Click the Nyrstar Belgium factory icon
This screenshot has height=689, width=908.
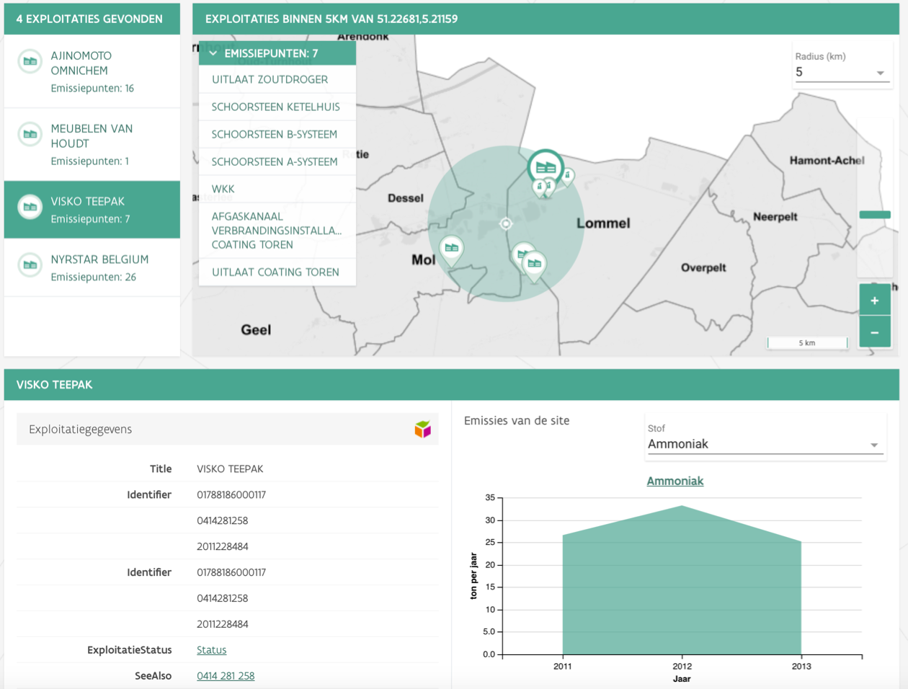[x=30, y=265]
